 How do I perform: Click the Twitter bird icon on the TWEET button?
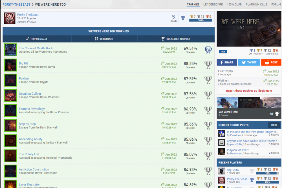coord(243,62)
